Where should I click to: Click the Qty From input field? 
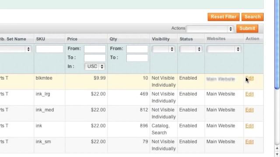pos(137,49)
